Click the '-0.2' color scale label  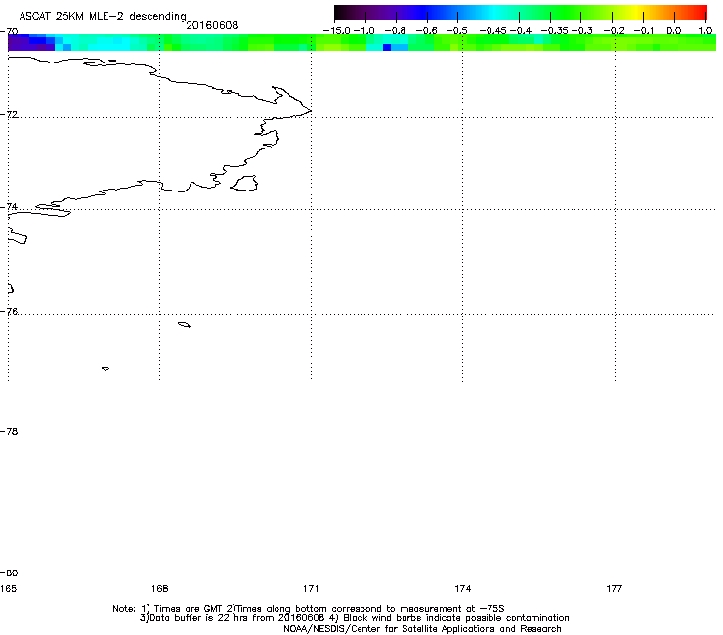[615, 31]
